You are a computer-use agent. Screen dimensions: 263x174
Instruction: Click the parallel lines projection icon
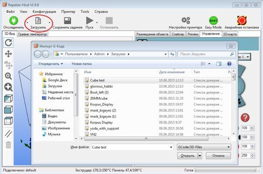[x=9, y=133]
